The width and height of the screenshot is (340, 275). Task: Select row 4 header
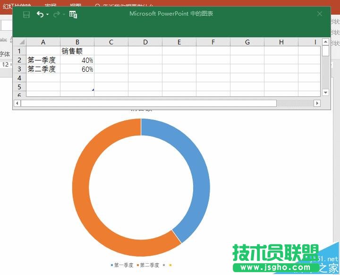19,77
